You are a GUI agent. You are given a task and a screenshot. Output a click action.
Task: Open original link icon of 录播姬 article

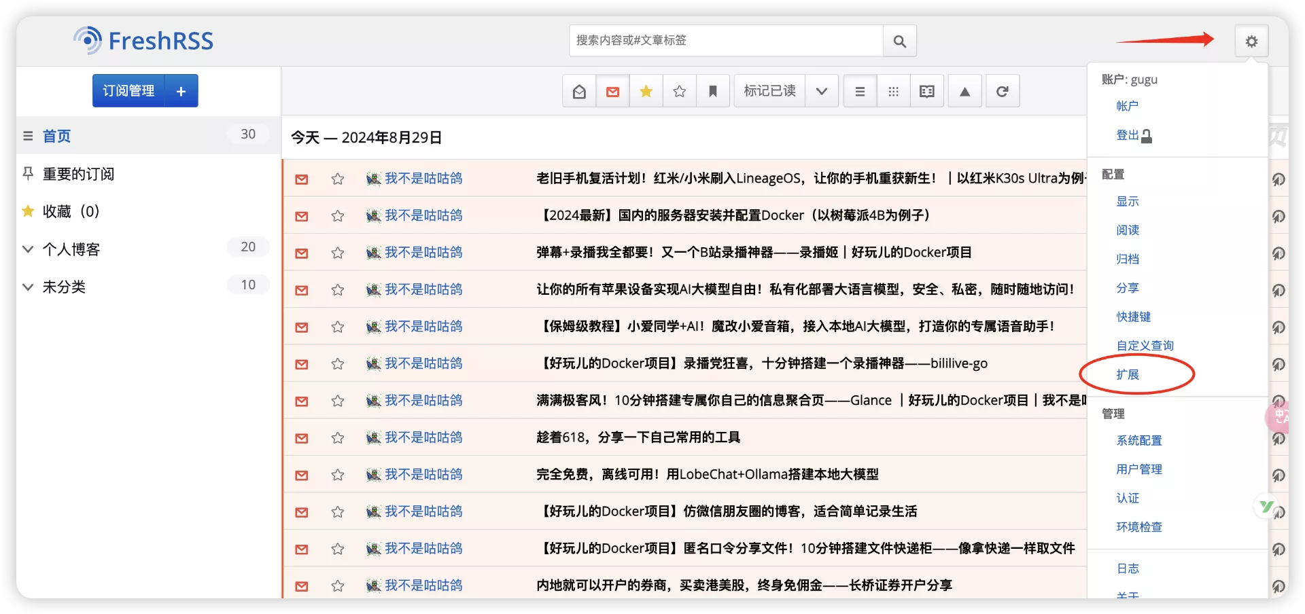pos(1278,253)
